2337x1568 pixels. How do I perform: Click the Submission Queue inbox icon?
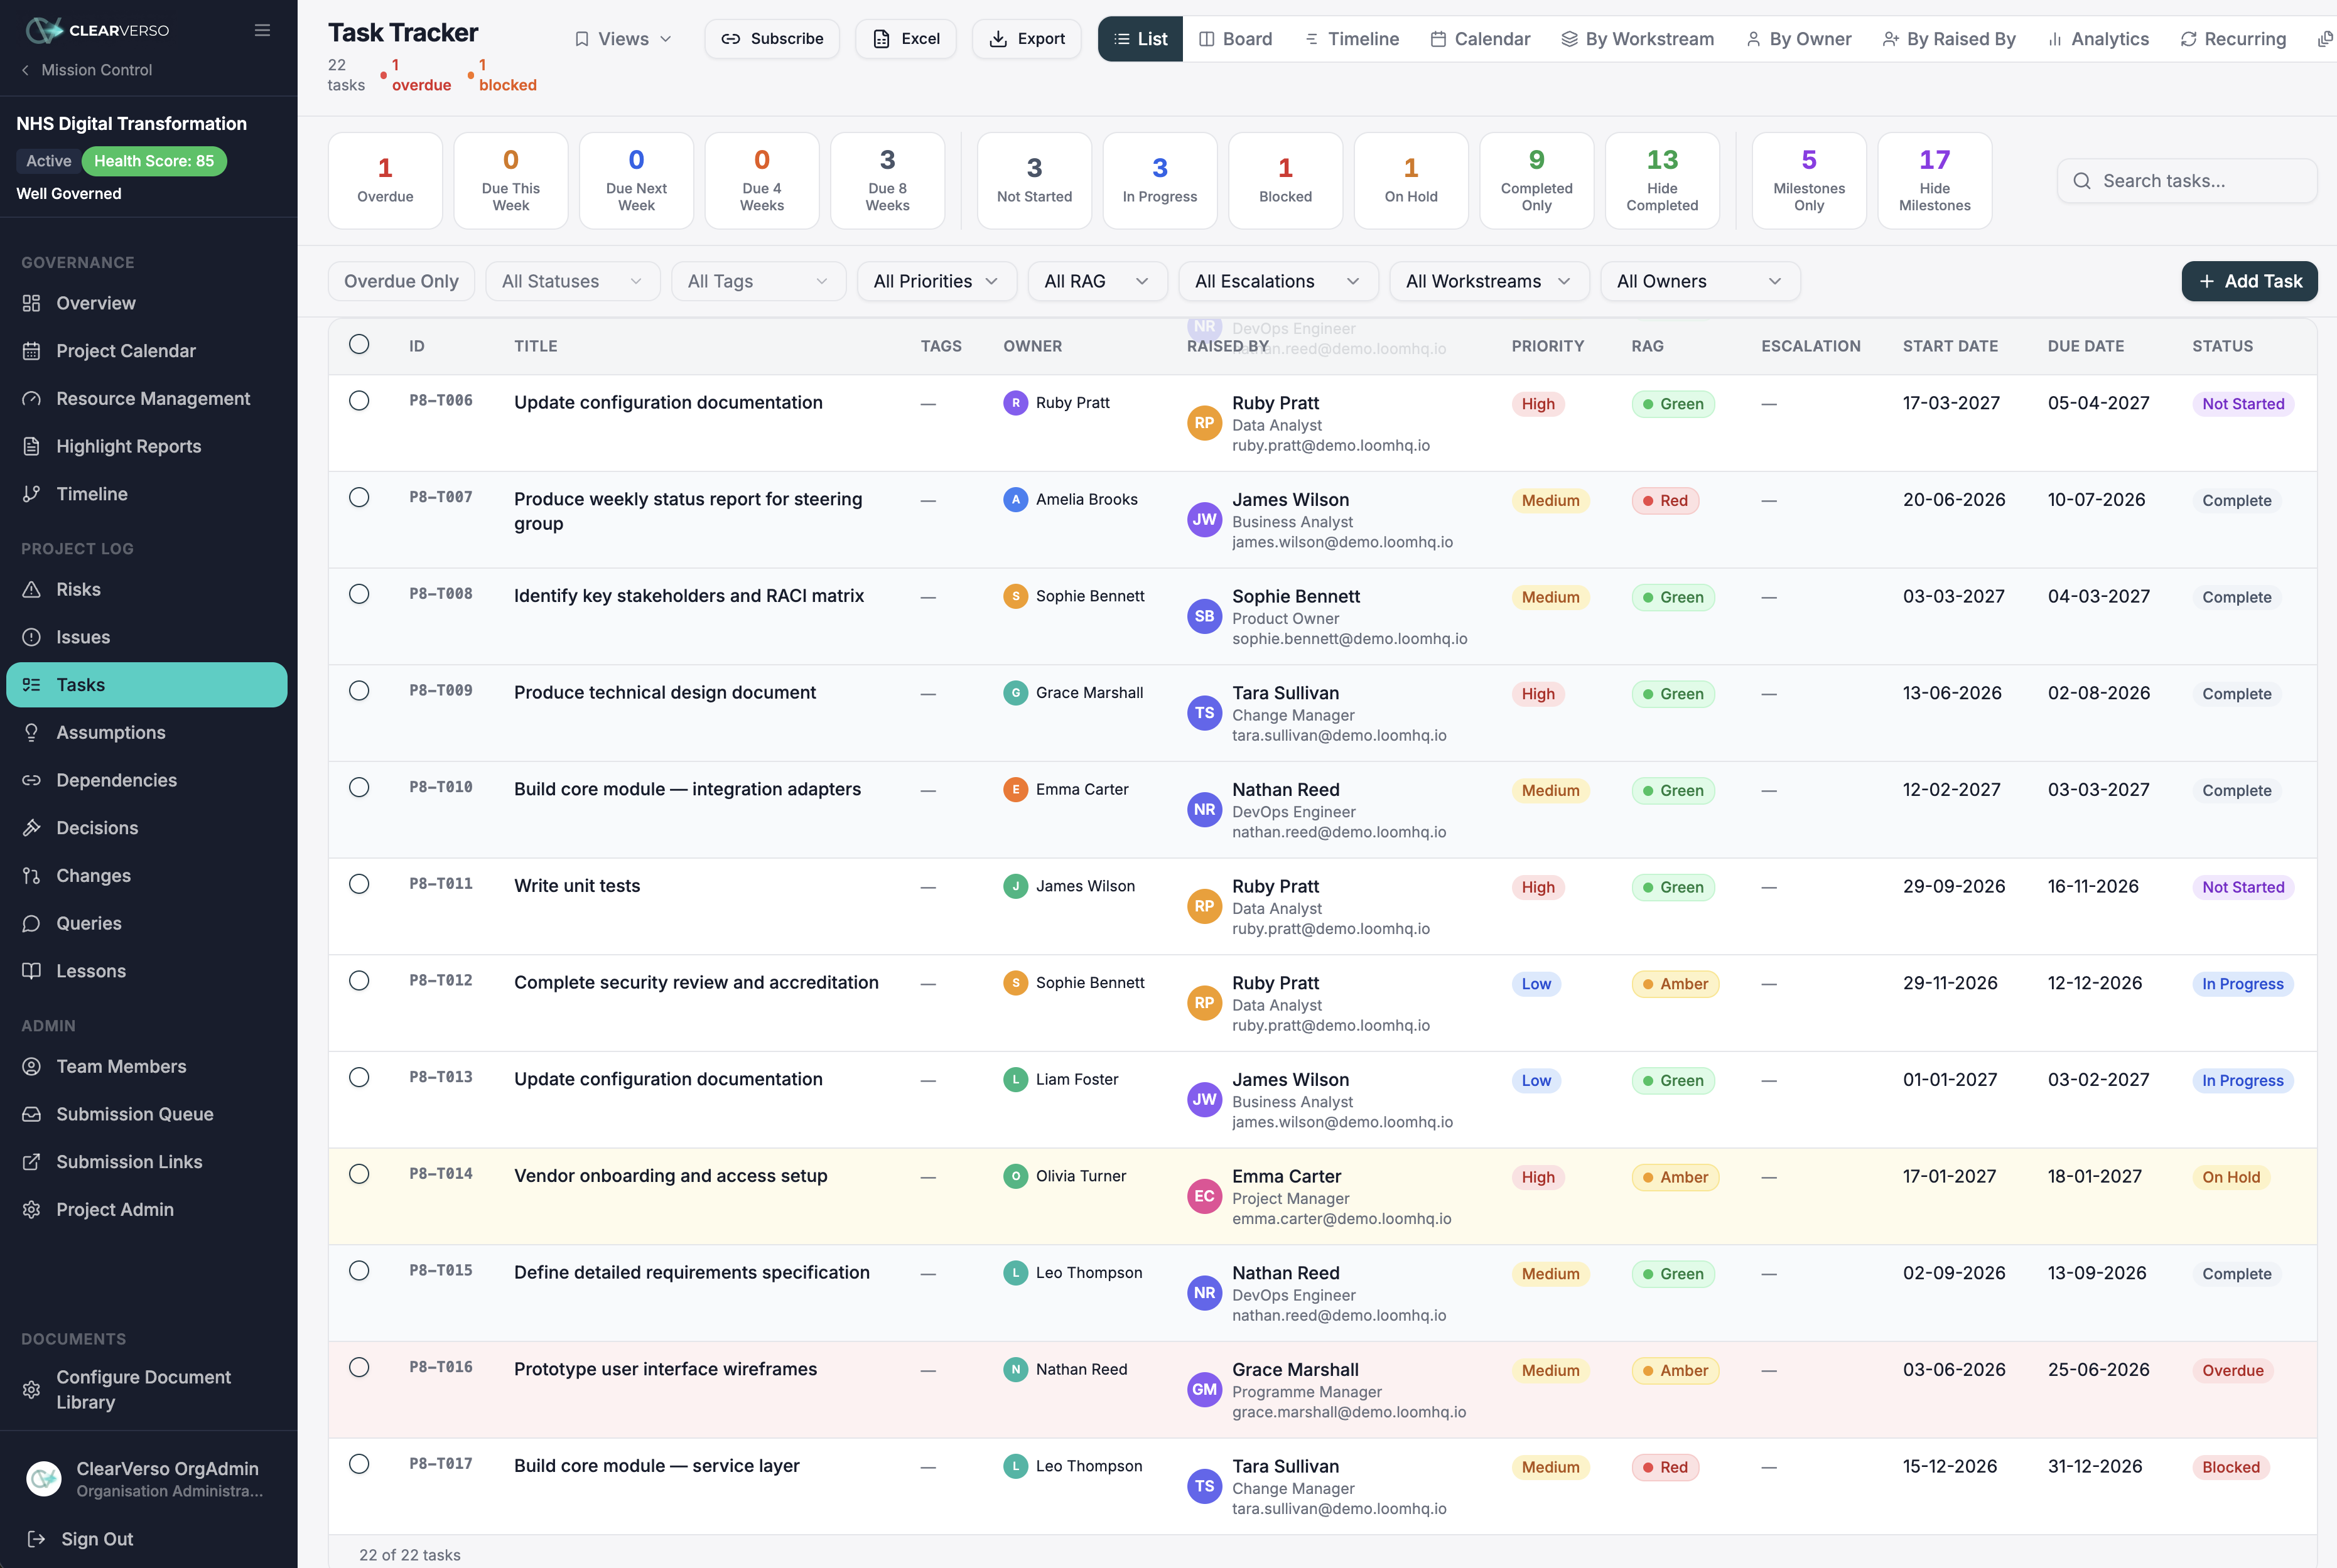click(32, 1114)
